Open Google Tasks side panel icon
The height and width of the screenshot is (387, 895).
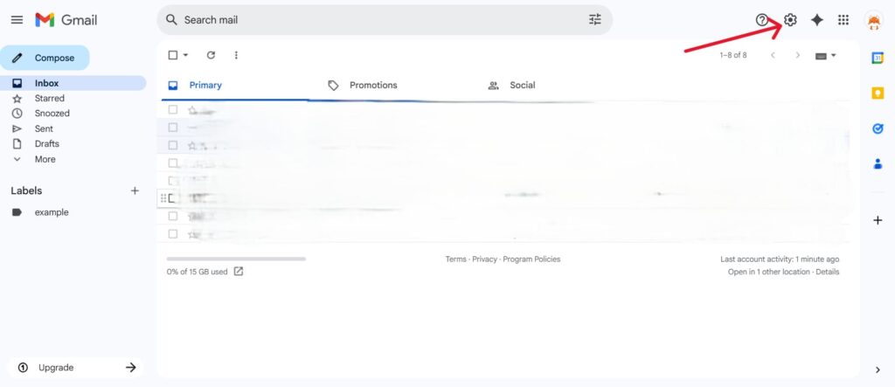click(x=878, y=128)
